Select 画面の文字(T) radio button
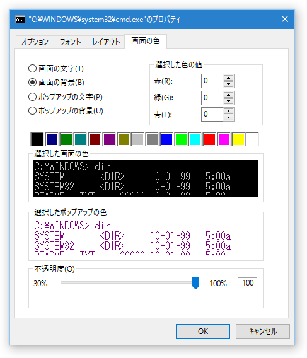The width and height of the screenshot is (307, 358). pyautogui.click(x=32, y=69)
